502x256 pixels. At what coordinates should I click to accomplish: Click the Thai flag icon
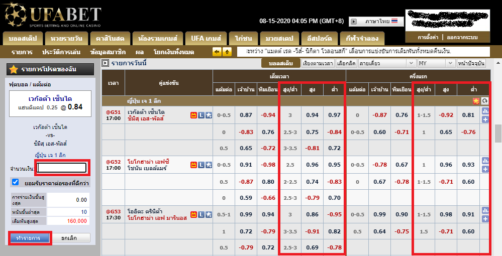pos(394,21)
